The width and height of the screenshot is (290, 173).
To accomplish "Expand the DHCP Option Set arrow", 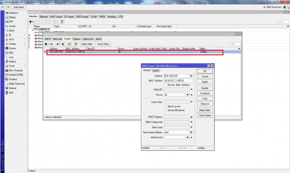I will pyautogui.click(x=191, y=122).
